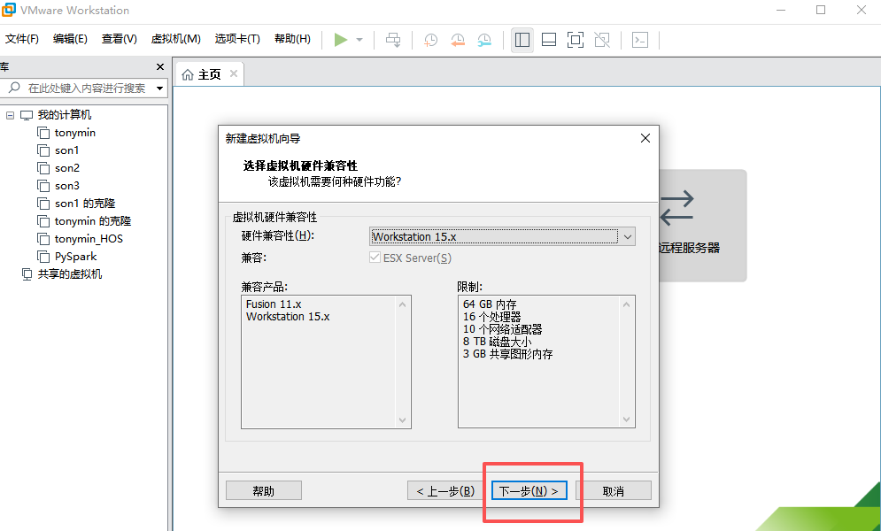Select Workstation 15.x in compatible products list
881x531 pixels.
click(288, 316)
